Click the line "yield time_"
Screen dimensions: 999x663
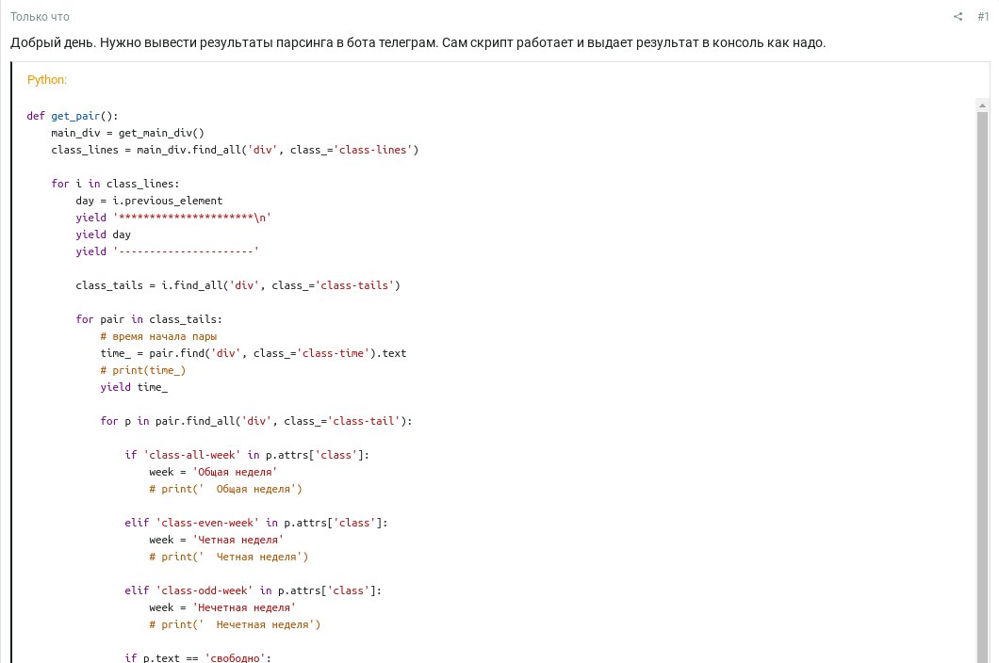(134, 386)
